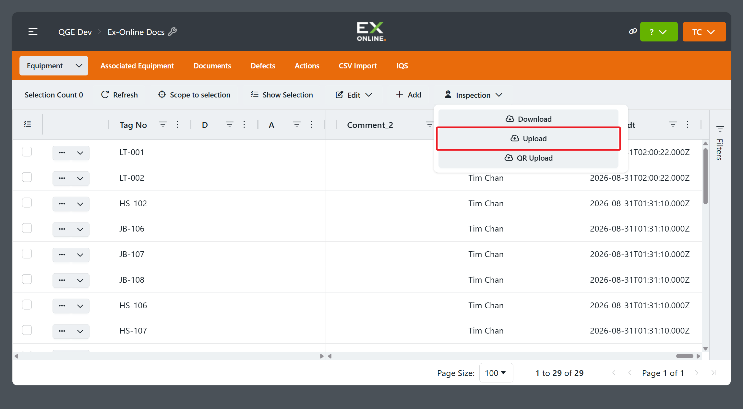
Task: Click the select-all list icon in header
Action: 28,124
